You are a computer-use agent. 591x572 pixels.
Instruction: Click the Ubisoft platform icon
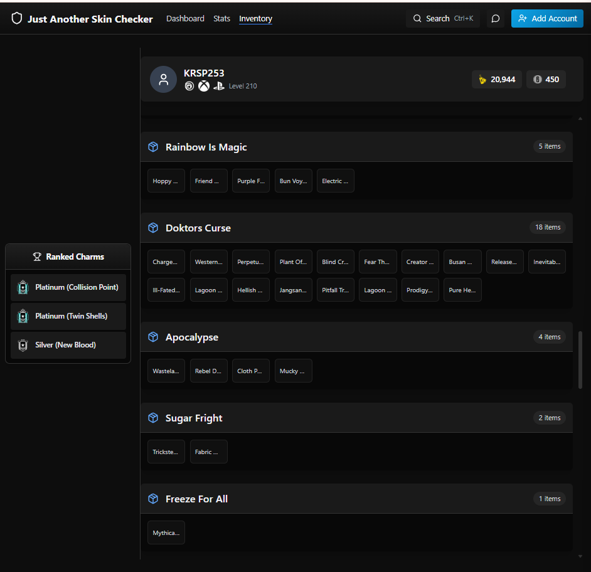(189, 87)
